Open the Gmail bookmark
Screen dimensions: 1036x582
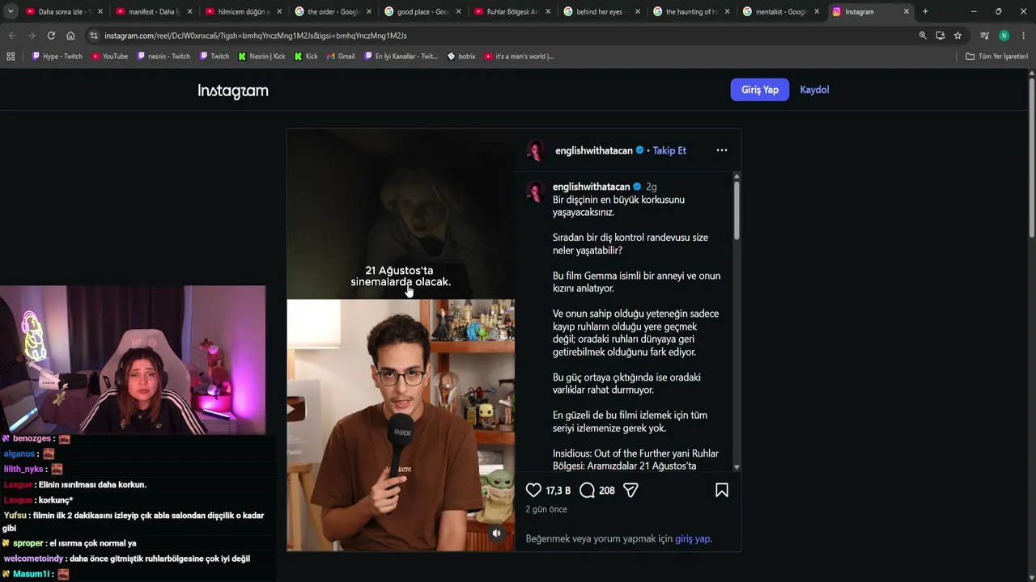(341, 57)
